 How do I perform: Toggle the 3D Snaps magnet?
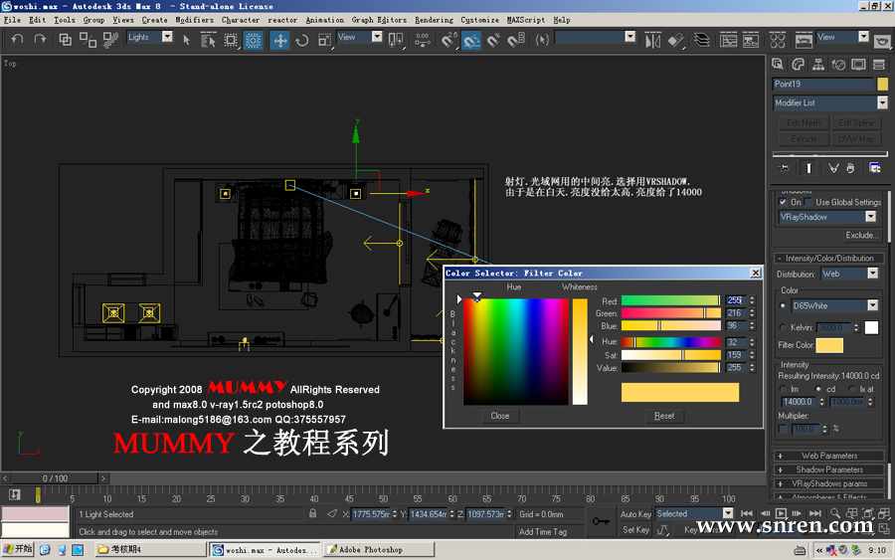448,40
